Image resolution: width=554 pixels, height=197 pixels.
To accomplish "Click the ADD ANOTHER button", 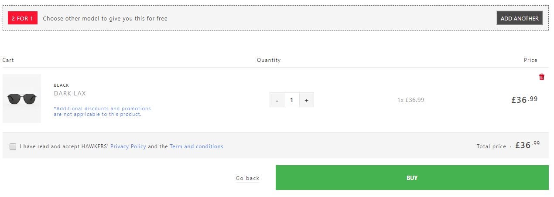I will 520,18.
